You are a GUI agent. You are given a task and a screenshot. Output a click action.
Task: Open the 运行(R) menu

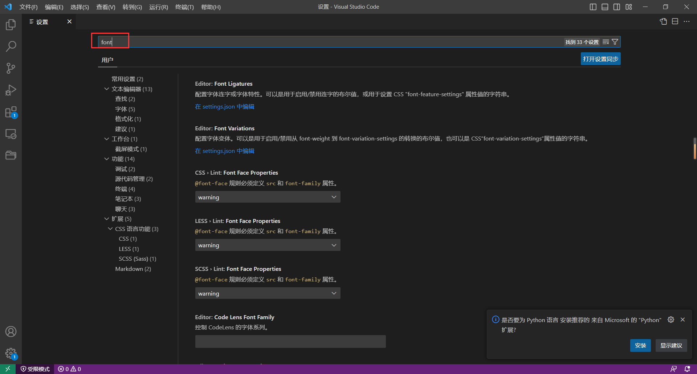click(x=159, y=7)
